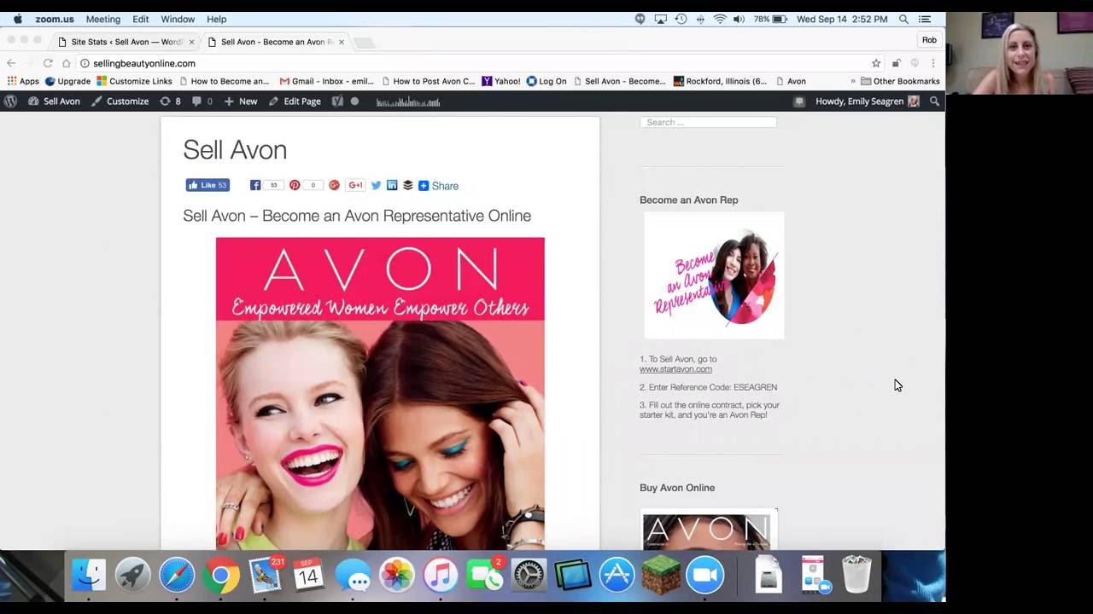View the 8 pending updates
Screen dimensions: 1093x614
coord(170,101)
